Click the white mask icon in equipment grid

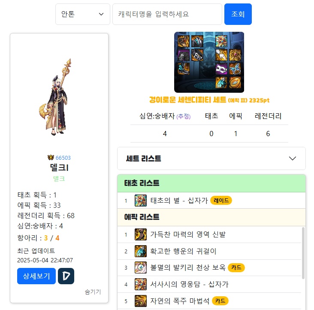(x=221, y=69)
